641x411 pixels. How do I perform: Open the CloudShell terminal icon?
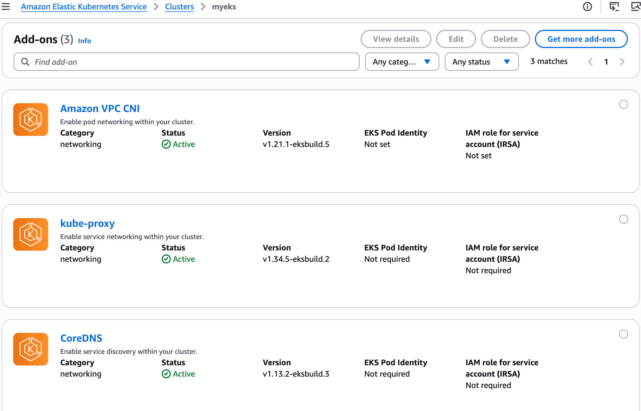(614, 7)
